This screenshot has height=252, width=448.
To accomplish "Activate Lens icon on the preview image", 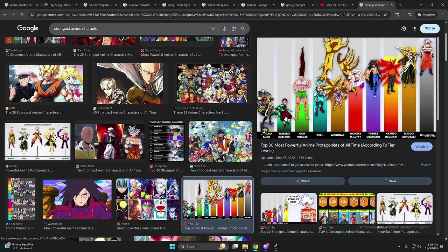I will [x=265, y=131].
